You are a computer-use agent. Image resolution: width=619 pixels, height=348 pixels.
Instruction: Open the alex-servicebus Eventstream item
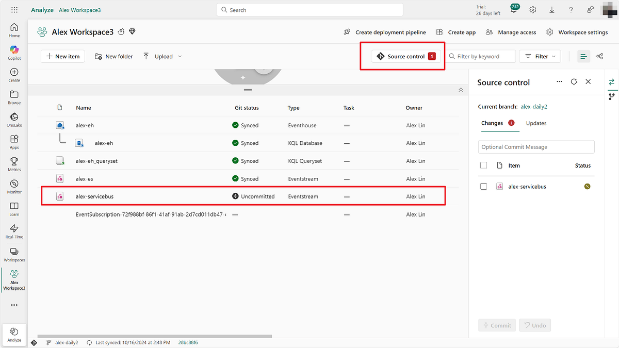coord(98,196)
